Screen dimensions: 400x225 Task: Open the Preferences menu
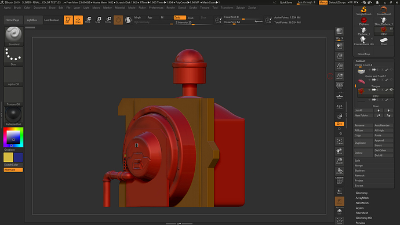[156, 8]
